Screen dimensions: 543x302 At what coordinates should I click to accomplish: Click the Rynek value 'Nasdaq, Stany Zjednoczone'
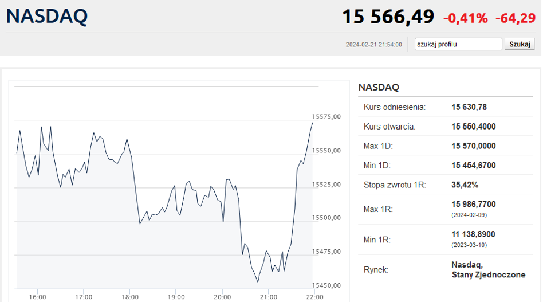(x=488, y=270)
